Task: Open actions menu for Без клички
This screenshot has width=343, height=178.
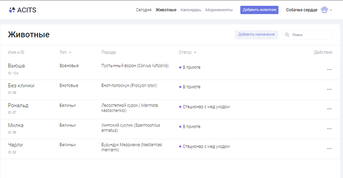Action: point(329,89)
